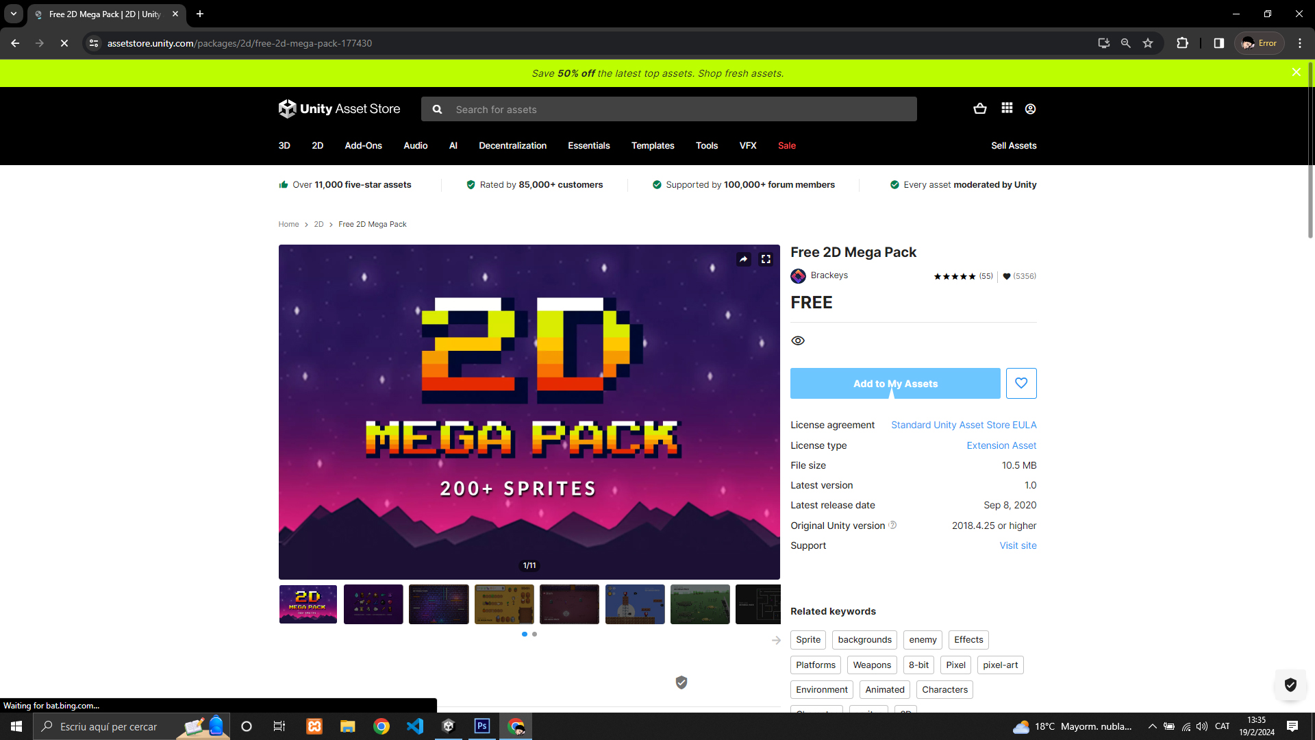
Task: Show hidden system tray icons
Action: (1152, 726)
